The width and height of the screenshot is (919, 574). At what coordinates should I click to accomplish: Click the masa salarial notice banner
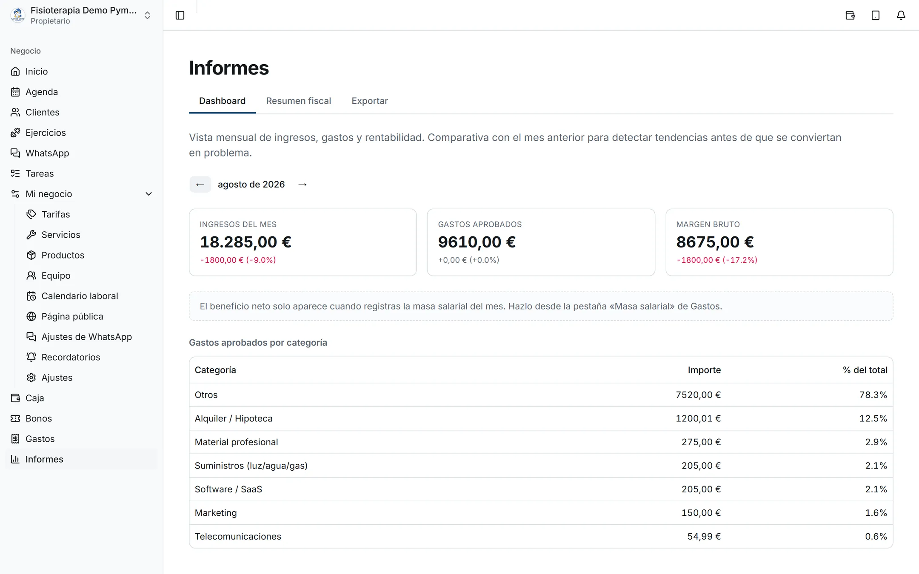541,306
